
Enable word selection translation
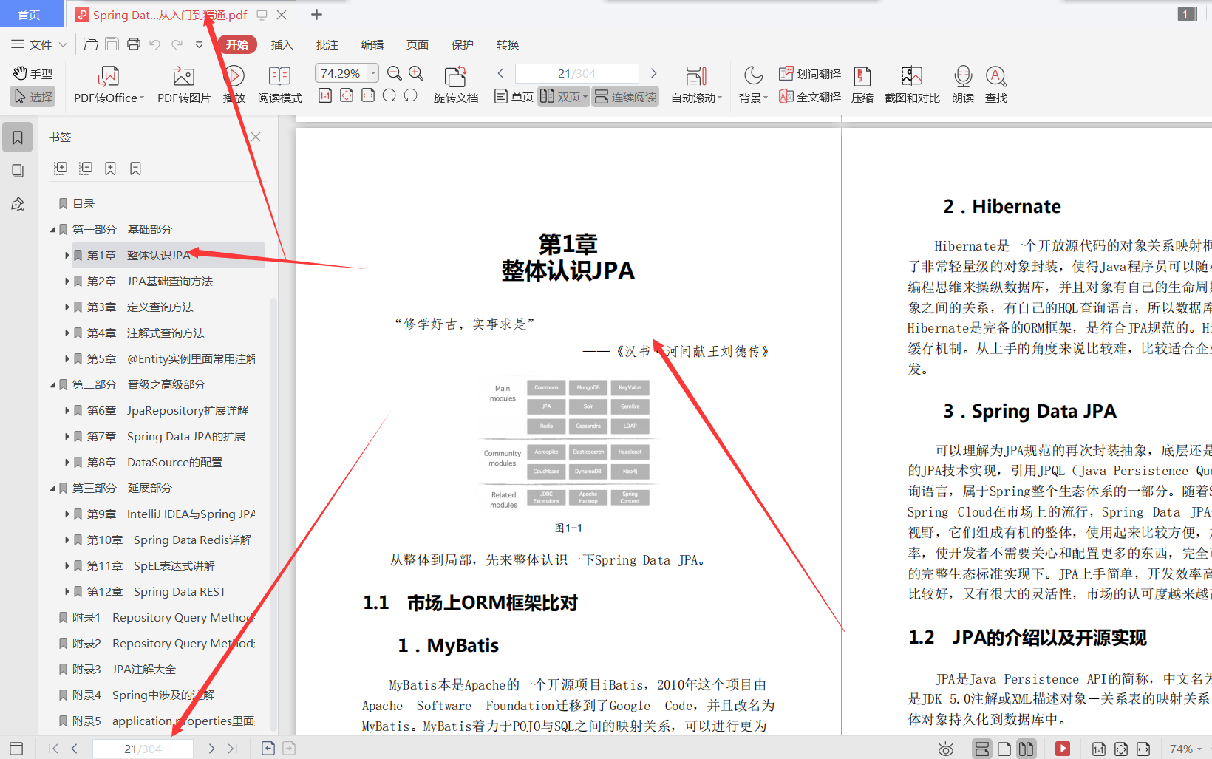[810, 74]
